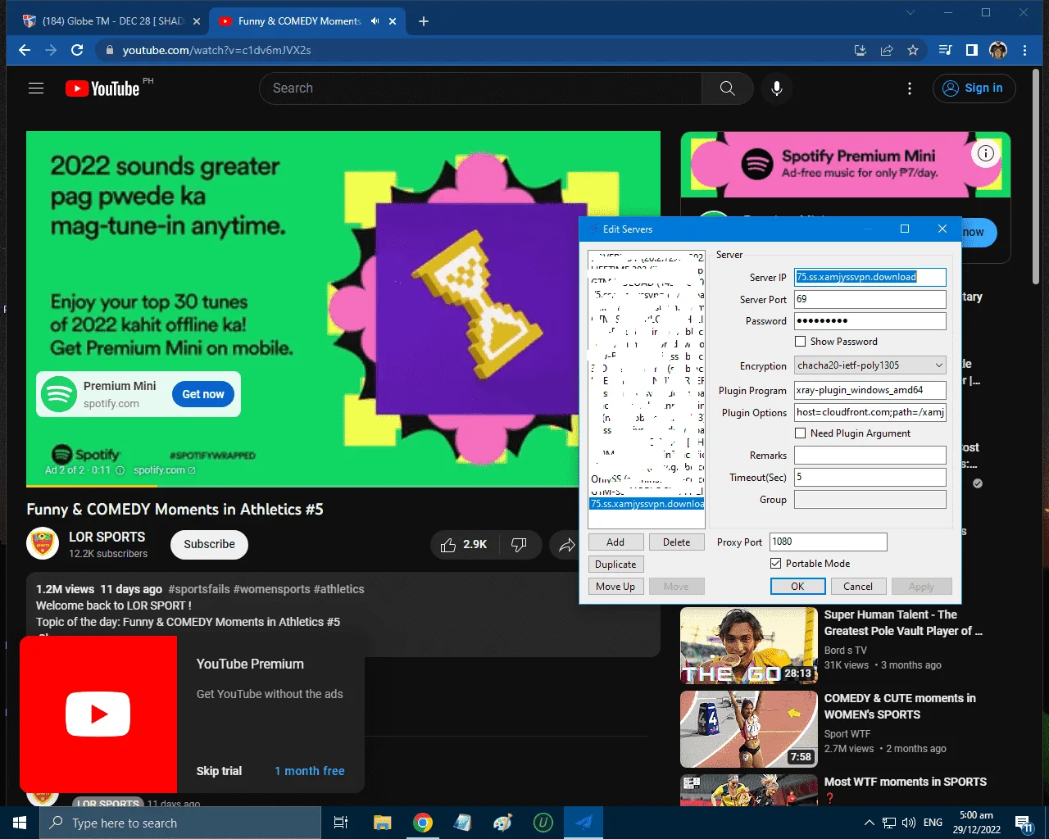Viewport: 1049px width, 839px height.
Task: Focus the Server IP field
Action: [x=870, y=277]
